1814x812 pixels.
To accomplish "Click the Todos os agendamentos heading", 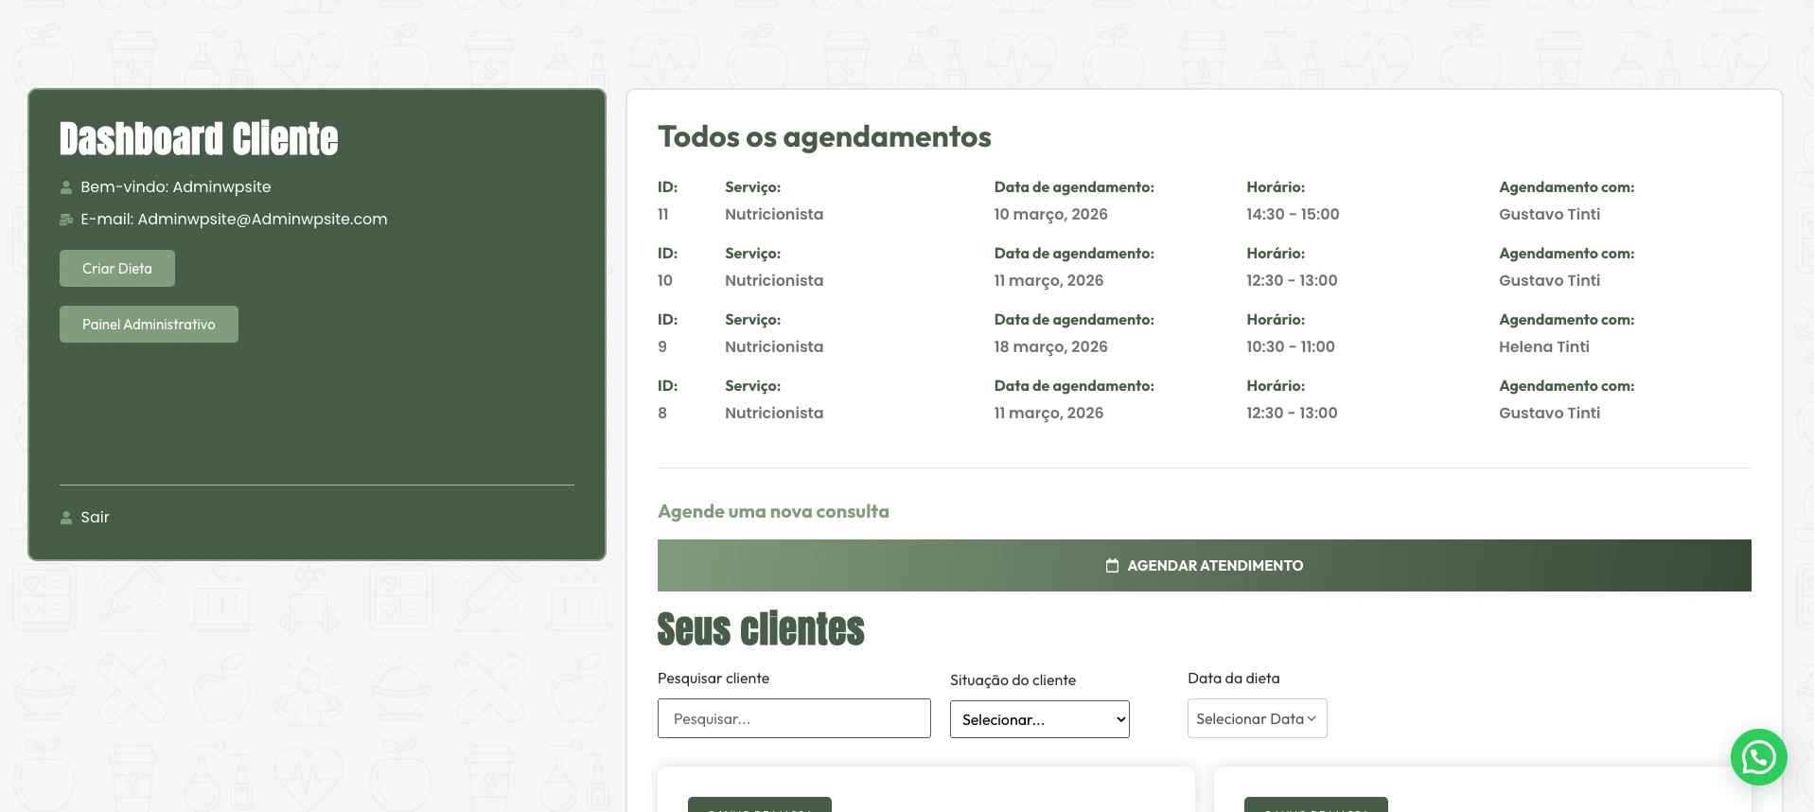I will [824, 137].
